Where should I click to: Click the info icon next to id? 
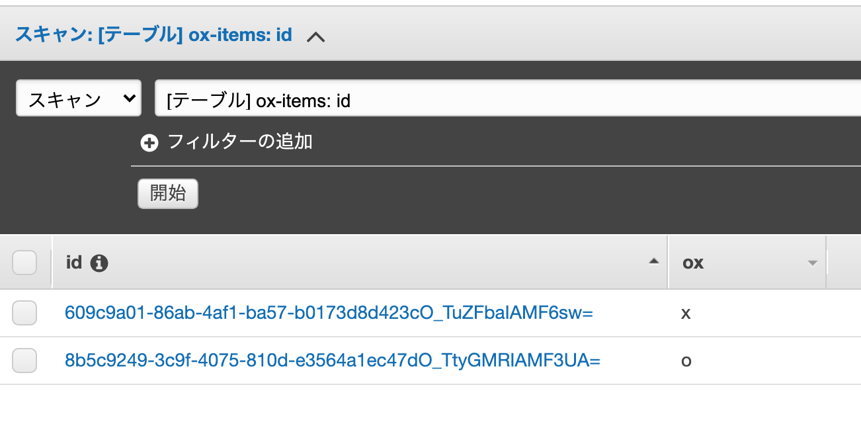(99, 263)
